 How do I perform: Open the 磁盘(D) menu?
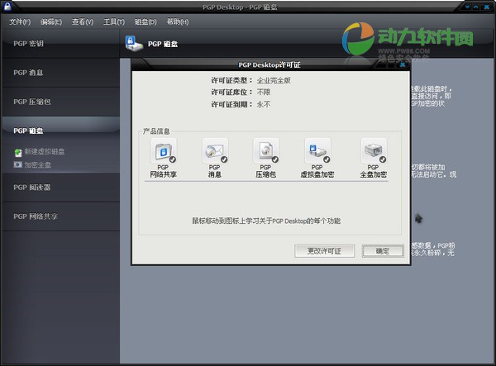point(145,21)
